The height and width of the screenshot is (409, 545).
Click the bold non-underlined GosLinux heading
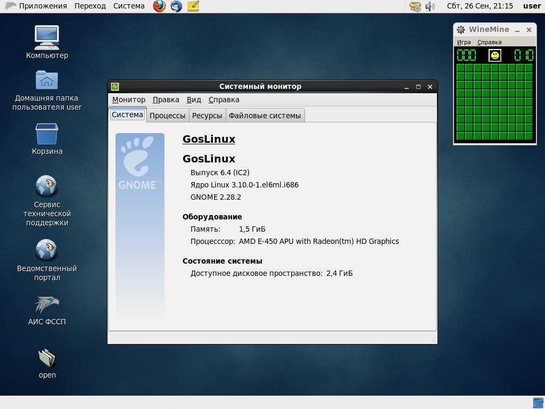click(x=209, y=159)
